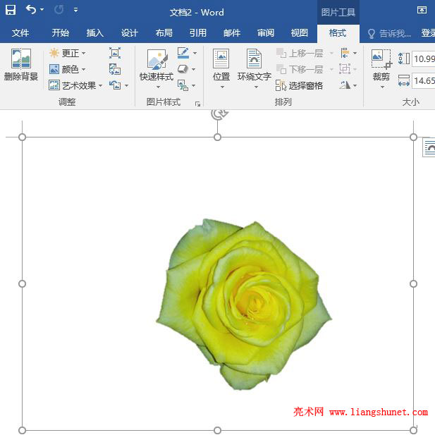Click the yellow rose picture
This screenshot has height=447, width=435.
click(244, 304)
